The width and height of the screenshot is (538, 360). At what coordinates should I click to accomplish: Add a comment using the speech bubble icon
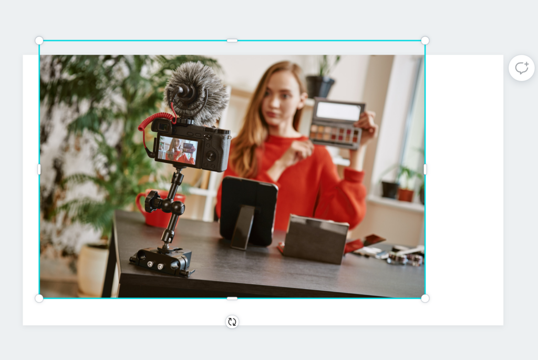(x=521, y=68)
